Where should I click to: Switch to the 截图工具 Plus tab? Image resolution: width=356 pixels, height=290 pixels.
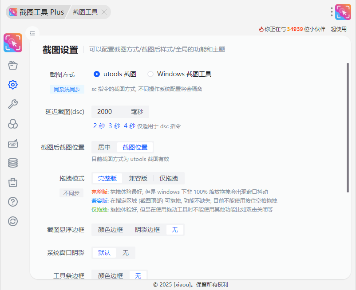pos(37,12)
